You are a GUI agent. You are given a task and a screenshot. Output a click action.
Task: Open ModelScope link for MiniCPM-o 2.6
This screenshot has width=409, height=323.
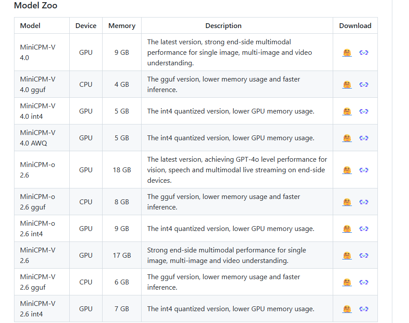pyautogui.click(x=363, y=170)
